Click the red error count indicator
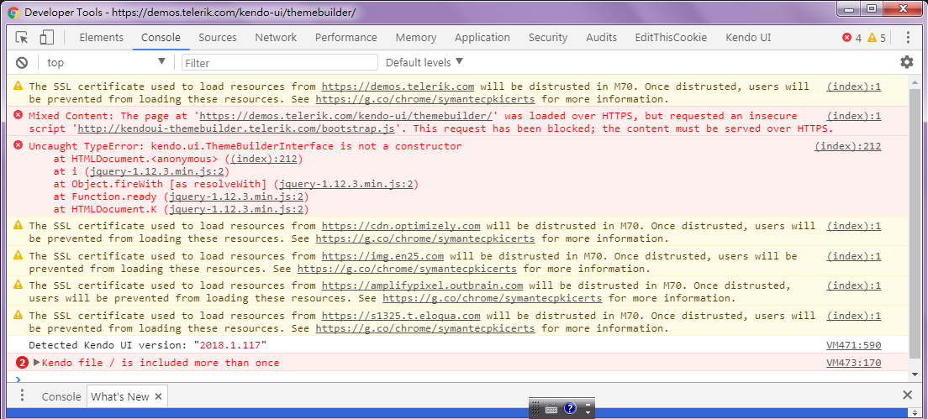Screen dimensions: 928x419 852,38
